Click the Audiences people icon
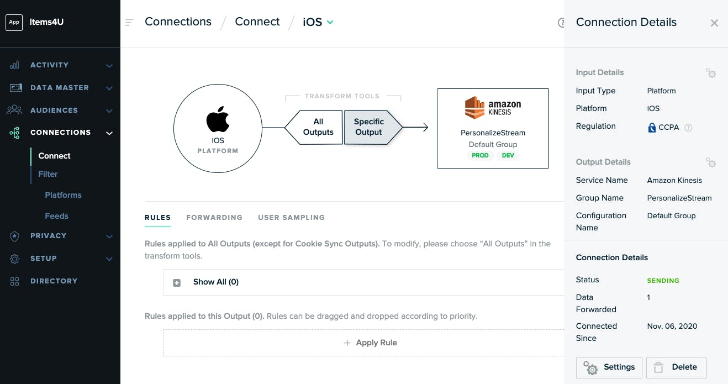Screen dimensions: 728x384 click(x=14, y=110)
